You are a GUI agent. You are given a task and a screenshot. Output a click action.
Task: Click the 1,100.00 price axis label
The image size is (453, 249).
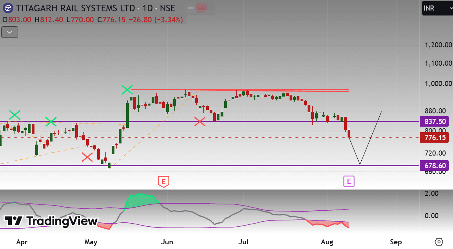tap(438, 63)
